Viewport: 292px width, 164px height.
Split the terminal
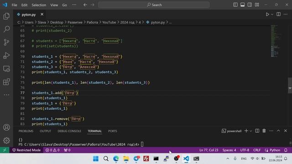[x=257, y=131]
